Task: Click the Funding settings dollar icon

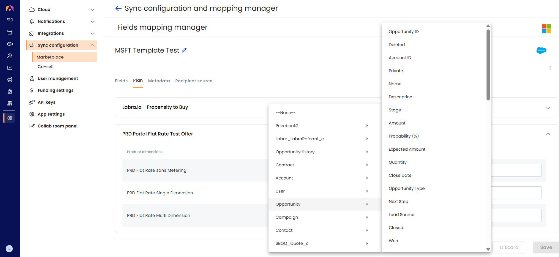Action: (32, 90)
